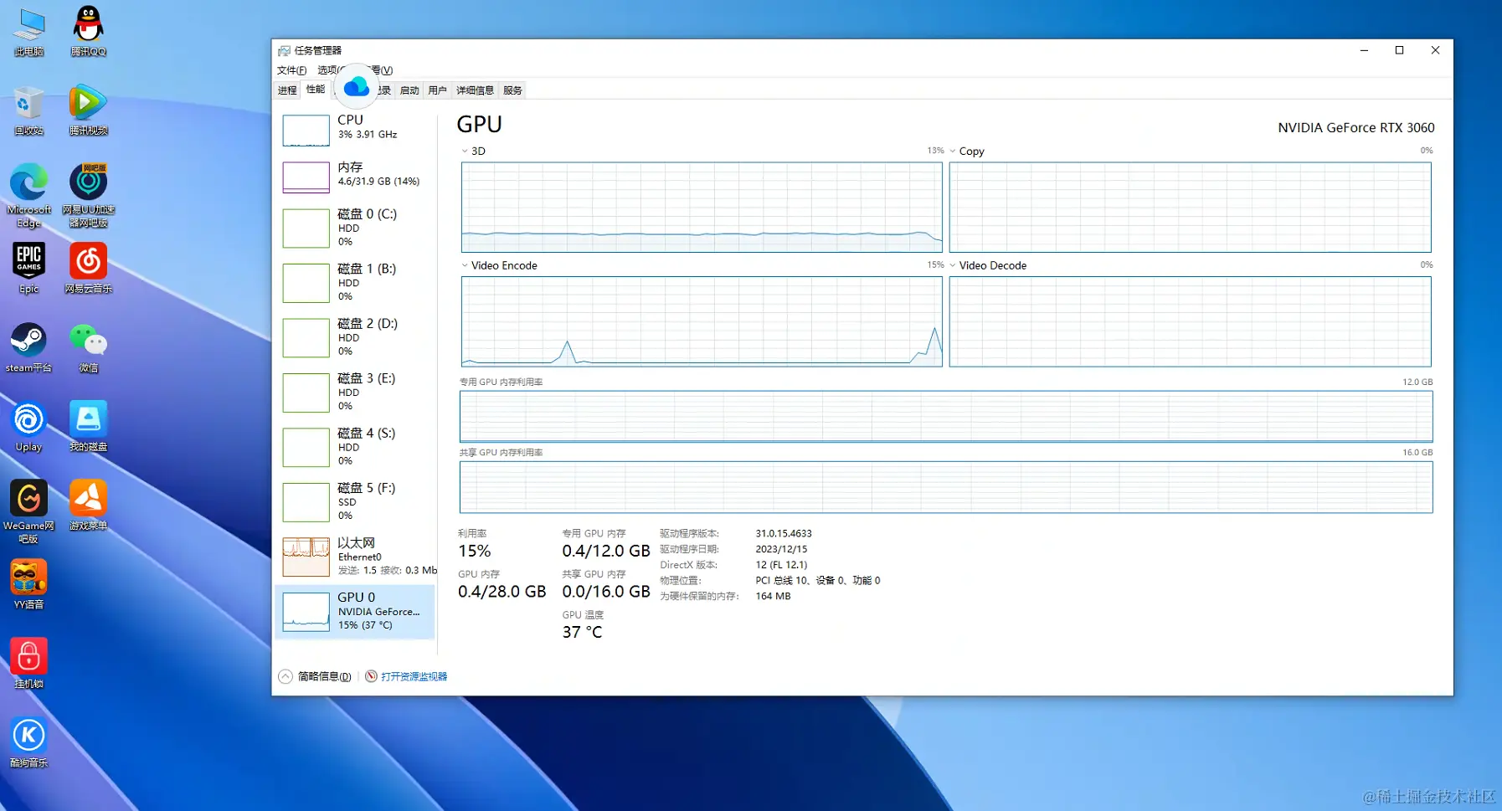Open the Video Decode engine dropdown
This screenshot has height=811, width=1502.
[988, 265]
